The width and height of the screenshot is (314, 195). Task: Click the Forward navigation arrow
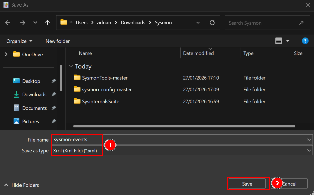[23, 23]
